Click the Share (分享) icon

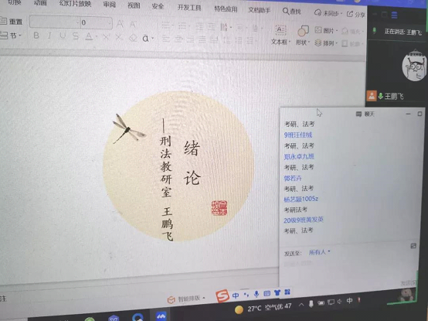(355, 14)
